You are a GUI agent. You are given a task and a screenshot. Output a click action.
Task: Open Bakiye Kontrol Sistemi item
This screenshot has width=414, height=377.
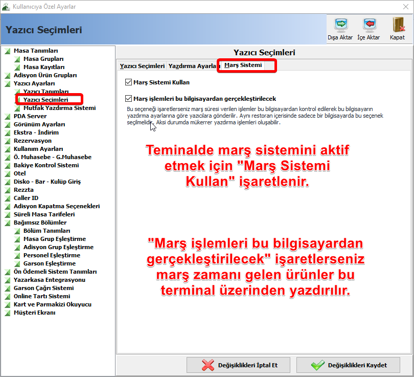click(46, 165)
